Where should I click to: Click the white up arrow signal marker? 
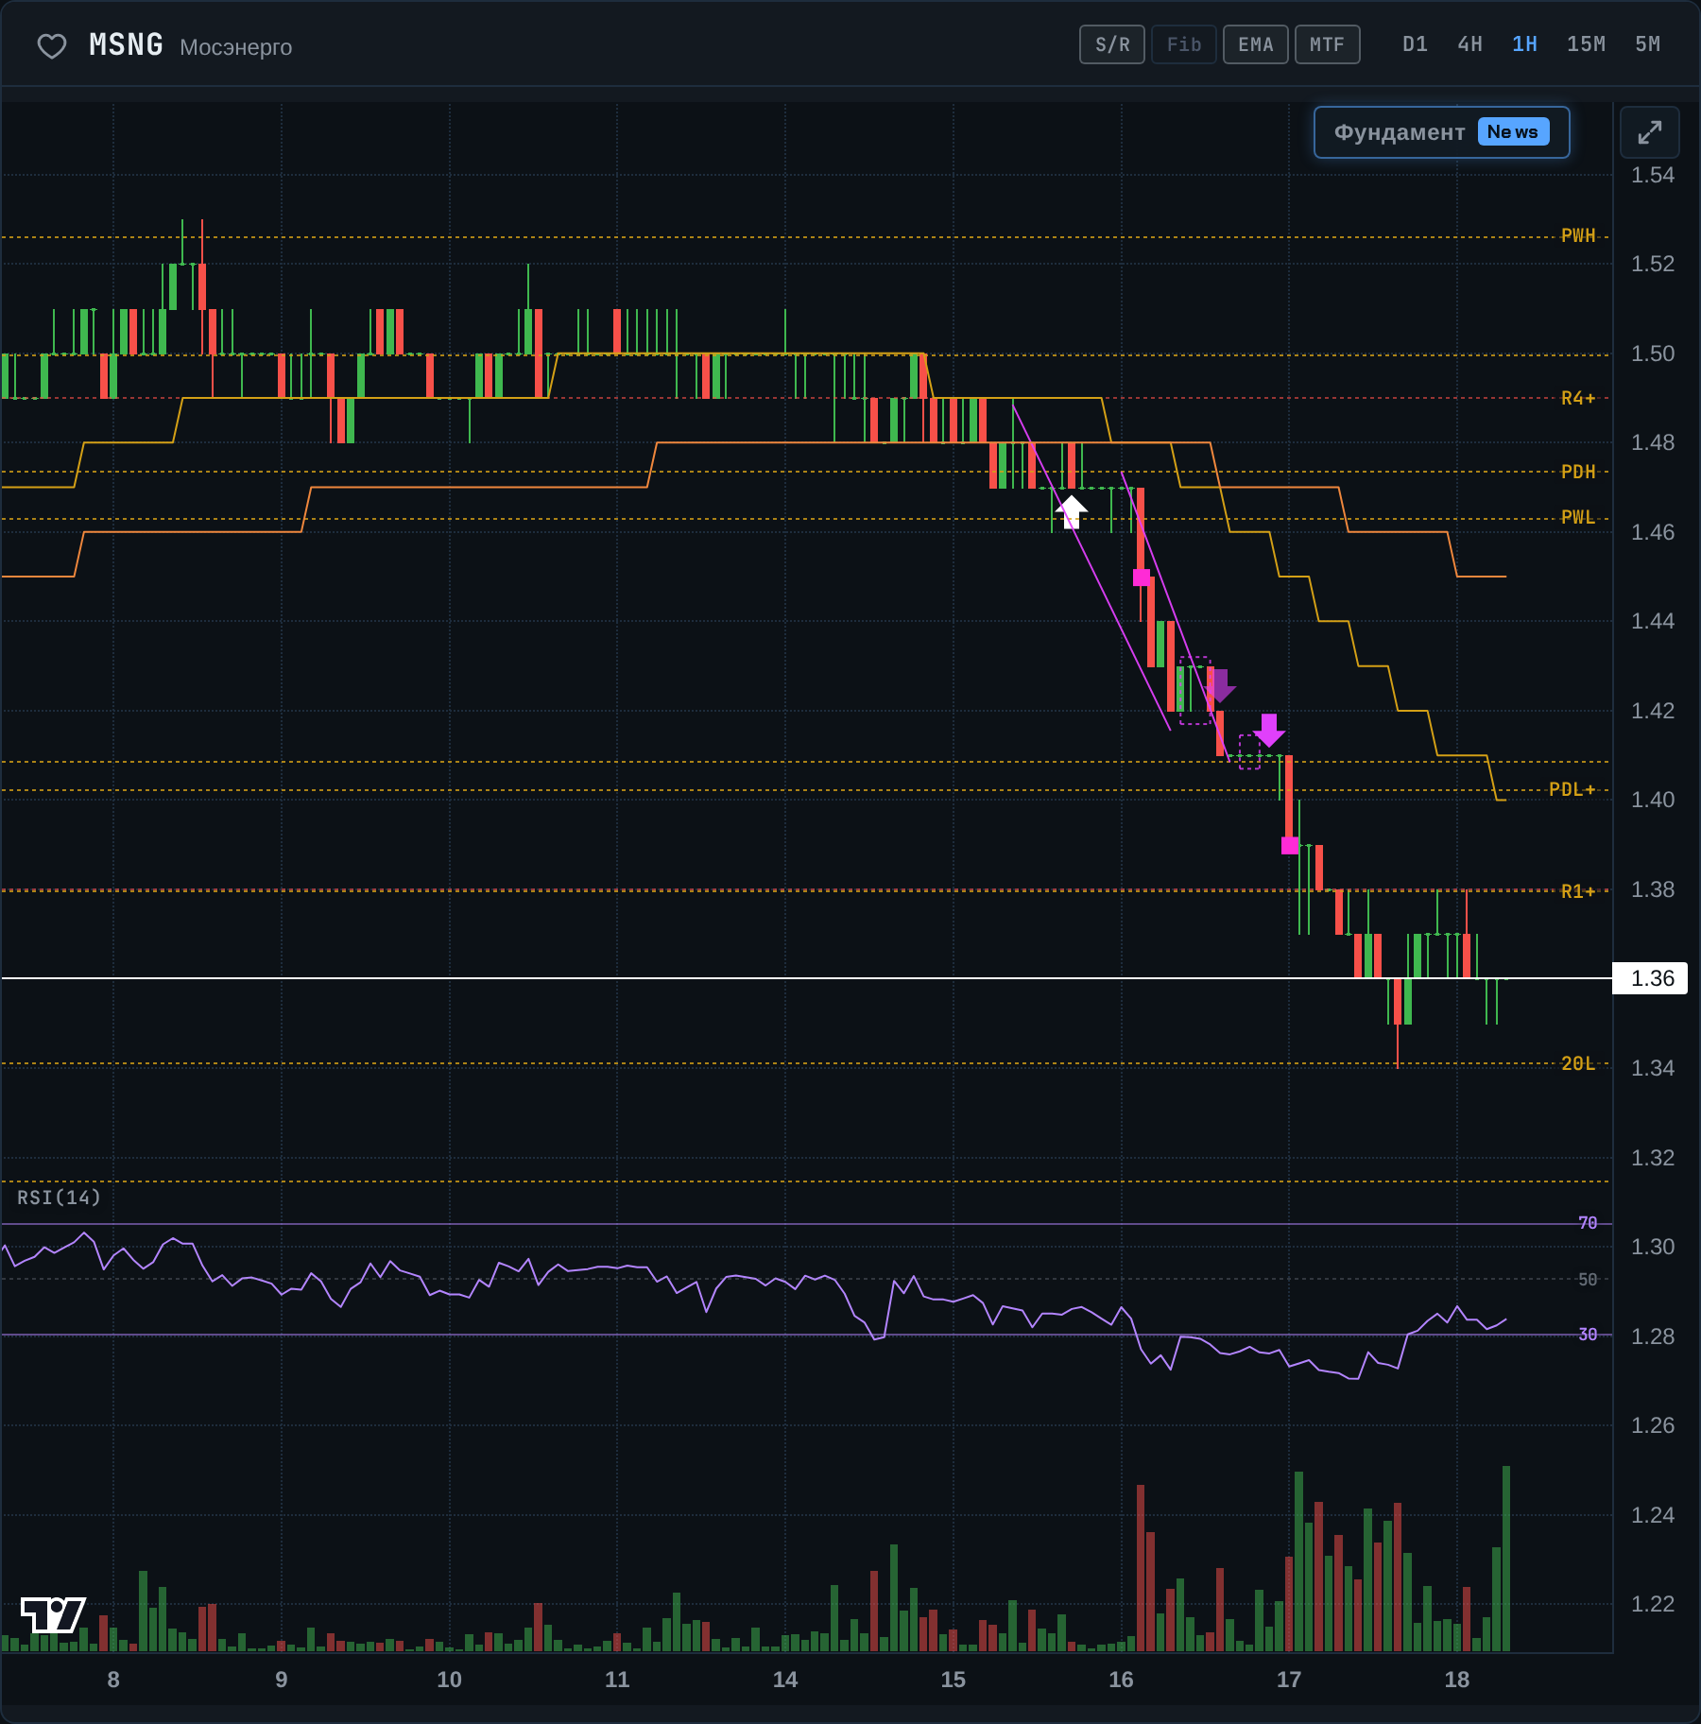[x=1071, y=511]
